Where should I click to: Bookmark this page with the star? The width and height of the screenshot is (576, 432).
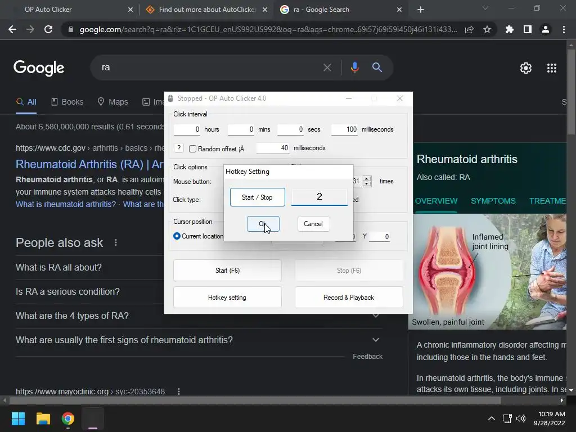click(x=487, y=29)
